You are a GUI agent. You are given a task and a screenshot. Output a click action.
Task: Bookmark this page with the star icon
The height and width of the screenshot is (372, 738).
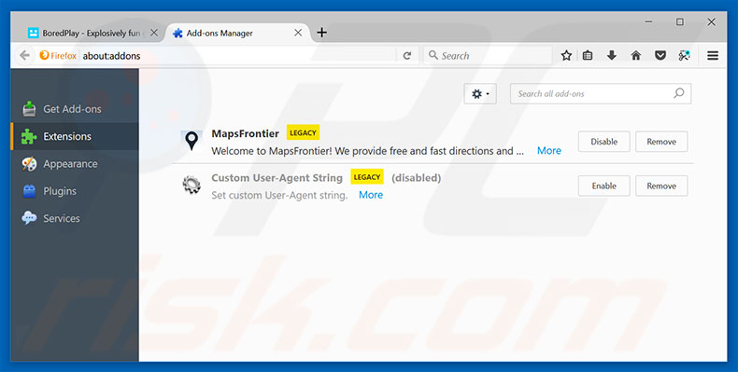[566, 55]
